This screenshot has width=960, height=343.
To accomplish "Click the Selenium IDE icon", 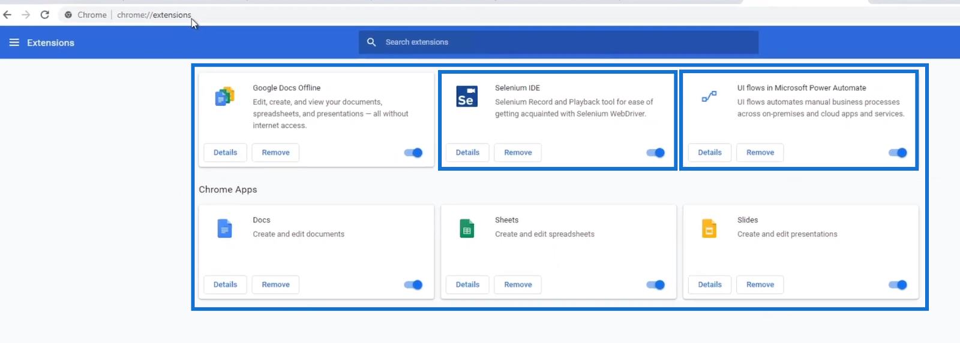I will coord(467,96).
